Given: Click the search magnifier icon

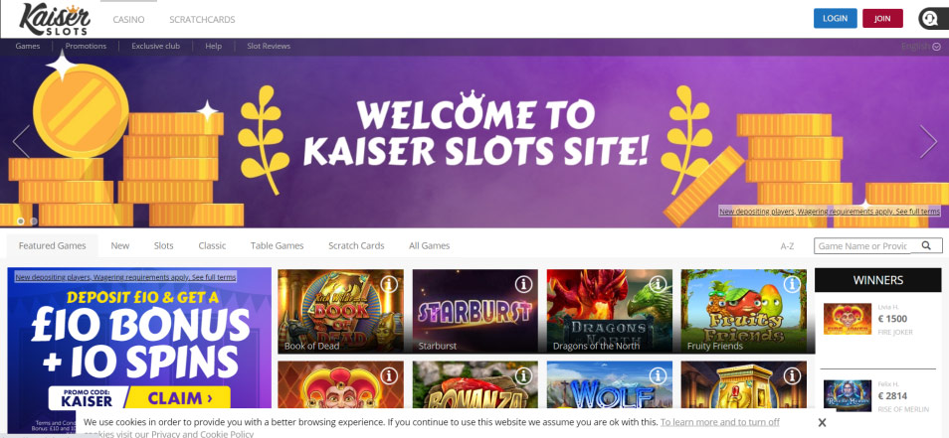Looking at the screenshot, I should [x=926, y=246].
